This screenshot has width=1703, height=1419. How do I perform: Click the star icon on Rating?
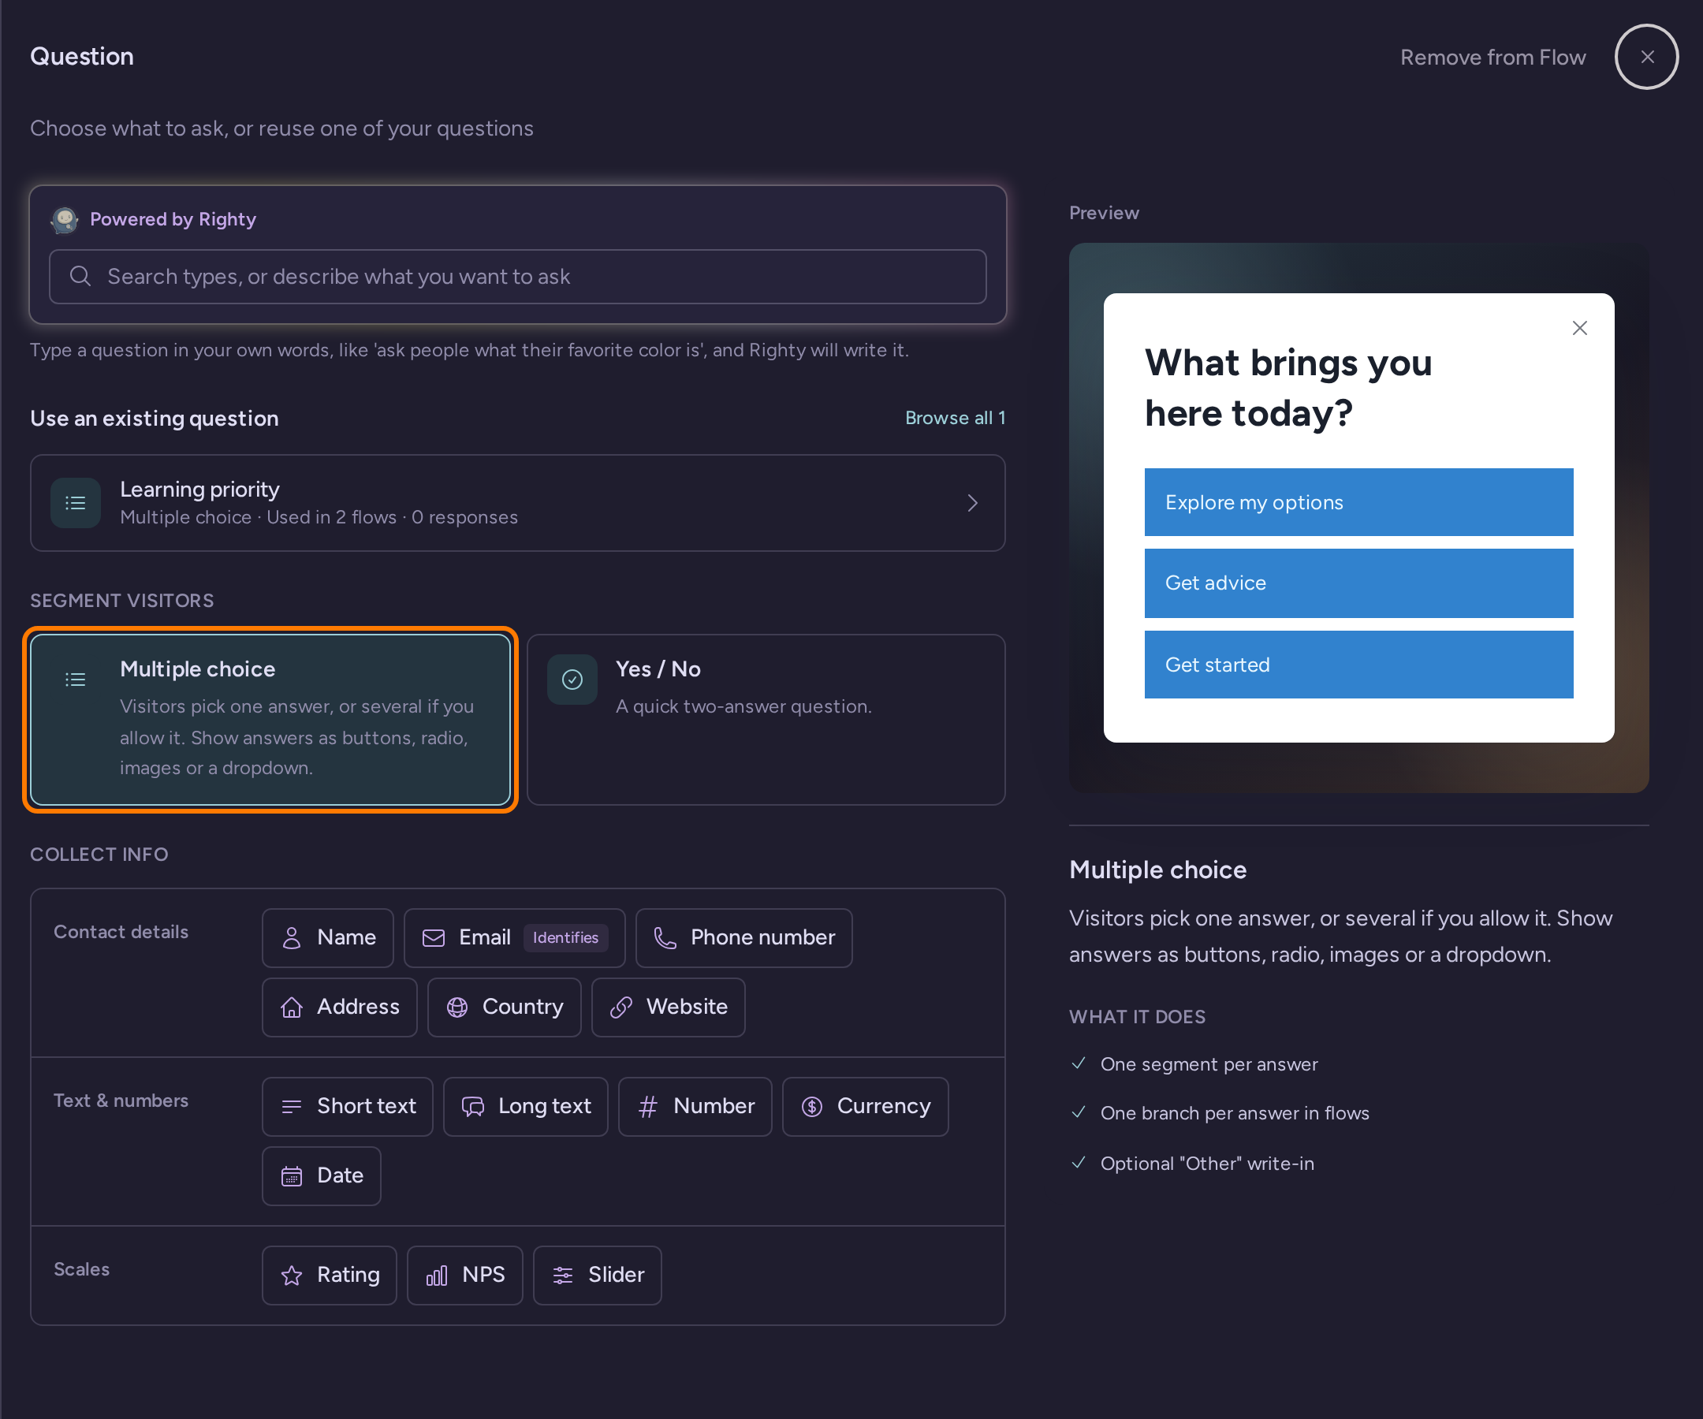tap(292, 1276)
